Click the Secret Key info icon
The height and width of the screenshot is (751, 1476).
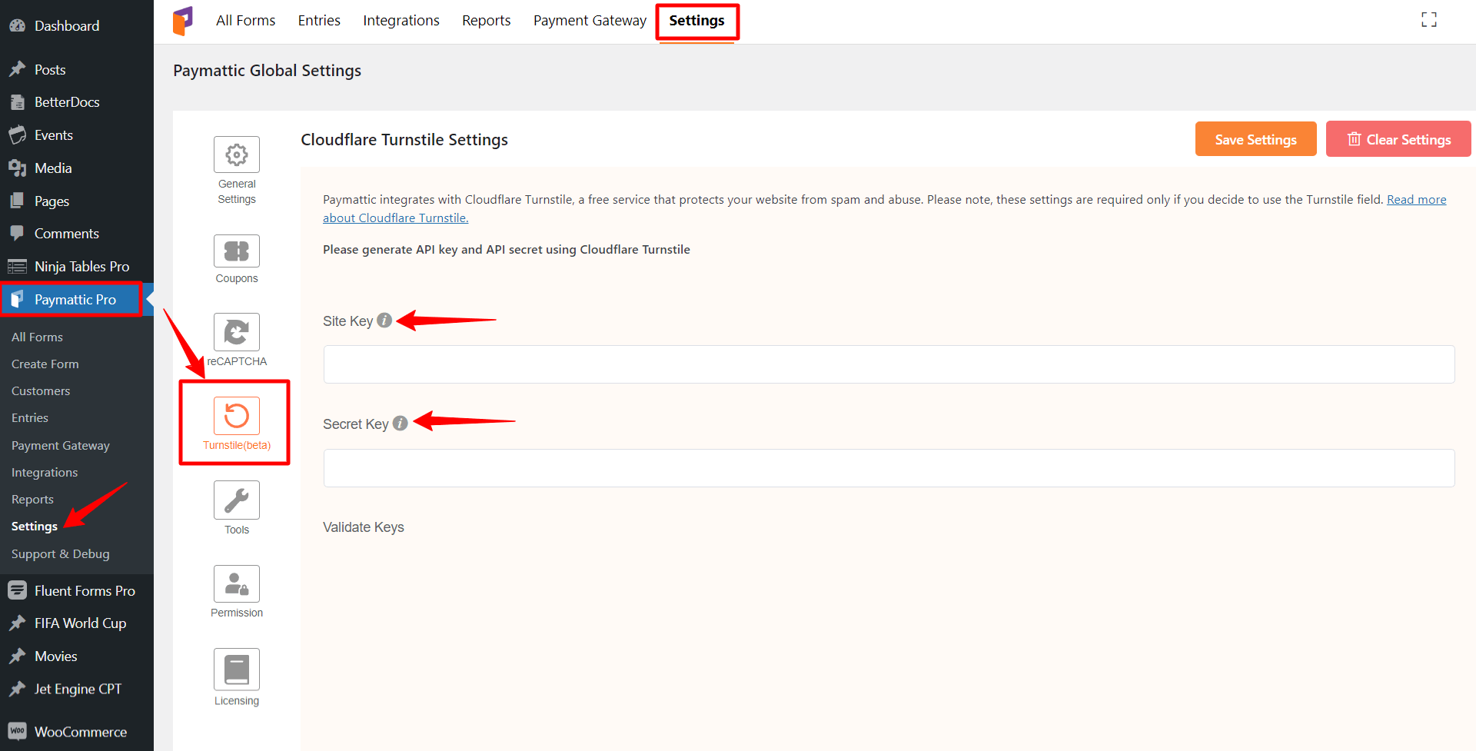coord(401,424)
